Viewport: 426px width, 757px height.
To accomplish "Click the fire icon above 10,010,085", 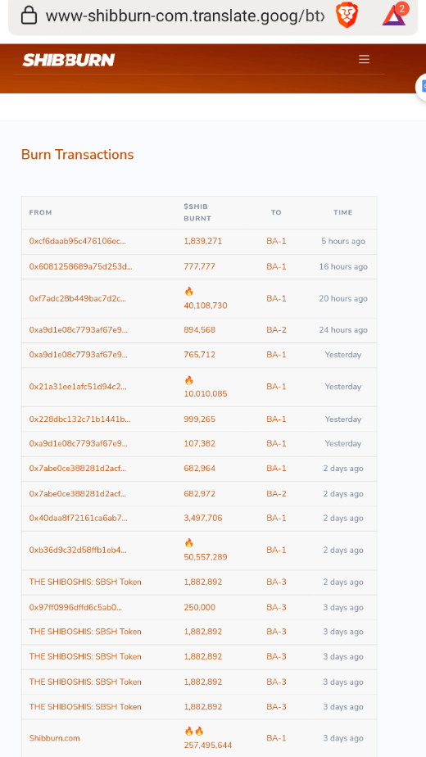I will (x=188, y=380).
